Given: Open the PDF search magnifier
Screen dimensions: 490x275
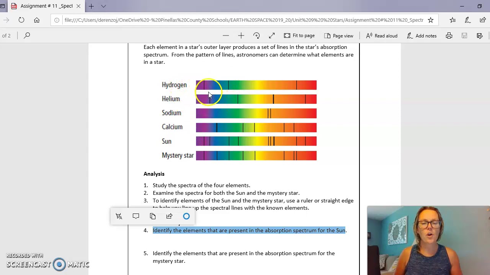Looking at the screenshot, I should 27,36.
